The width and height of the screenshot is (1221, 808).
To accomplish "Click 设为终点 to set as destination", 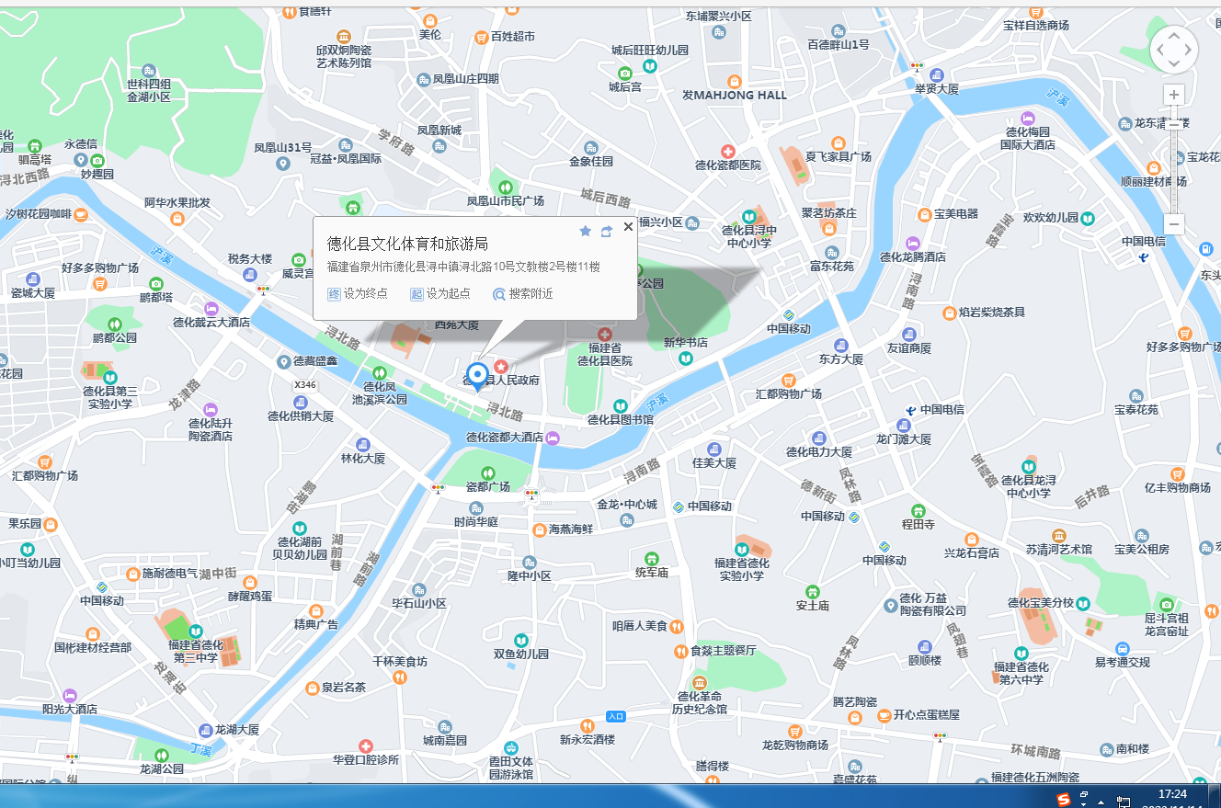I will point(358,294).
